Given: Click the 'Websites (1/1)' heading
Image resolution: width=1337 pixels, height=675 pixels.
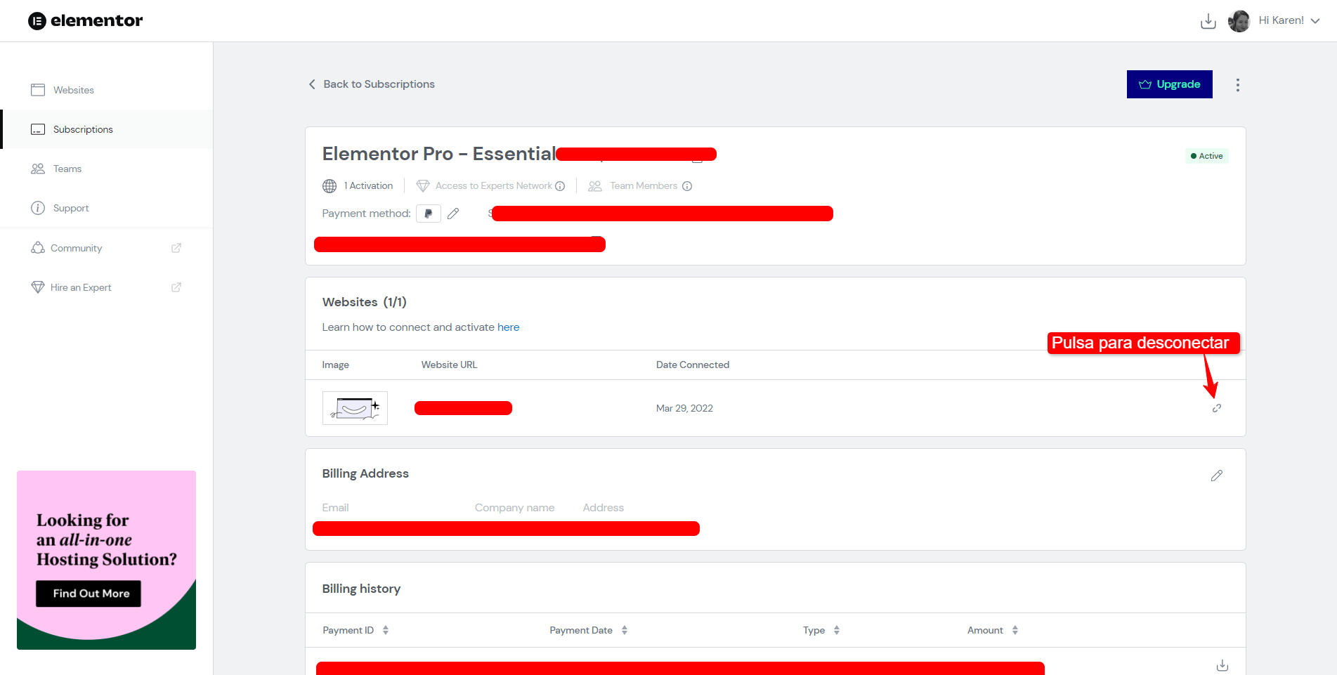Looking at the screenshot, I should pyautogui.click(x=365, y=302).
